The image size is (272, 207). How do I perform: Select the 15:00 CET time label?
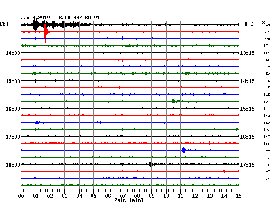click(x=13, y=81)
